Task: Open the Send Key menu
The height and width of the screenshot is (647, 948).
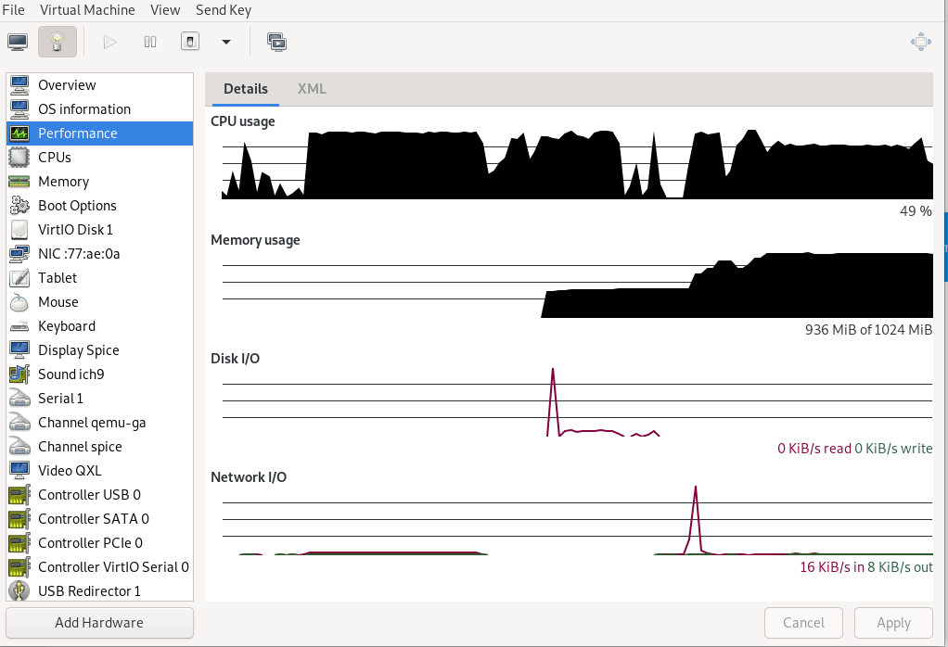Action: (223, 10)
